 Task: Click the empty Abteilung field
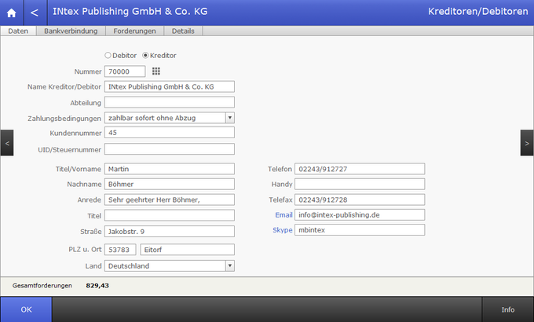(x=170, y=102)
